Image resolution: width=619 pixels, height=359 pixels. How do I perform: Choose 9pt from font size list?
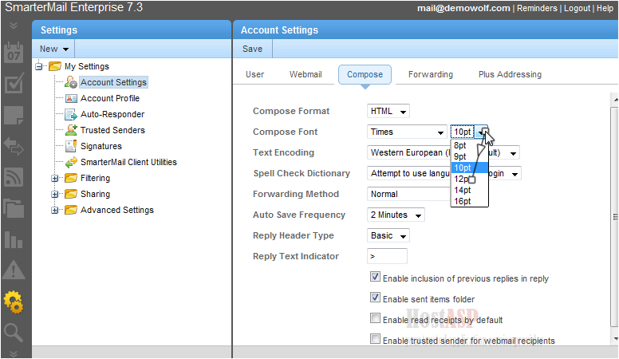(469, 156)
